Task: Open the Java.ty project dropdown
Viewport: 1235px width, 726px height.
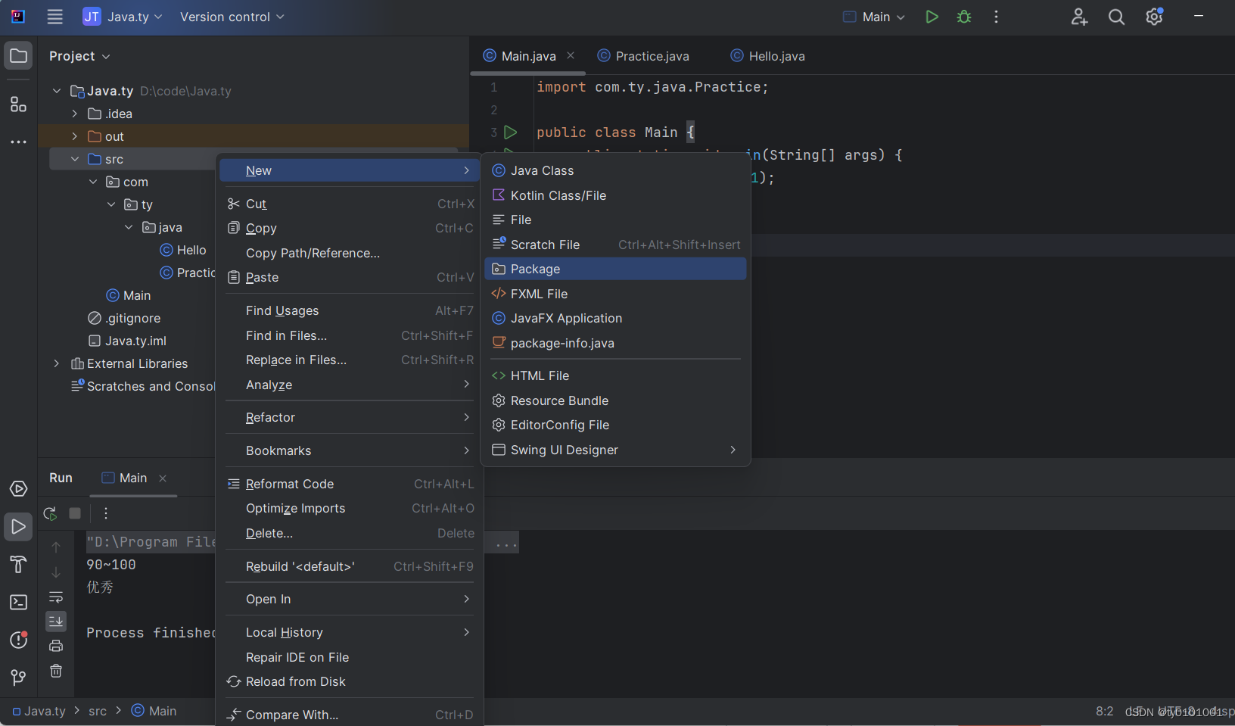Action: pyautogui.click(x=123, y=17)
